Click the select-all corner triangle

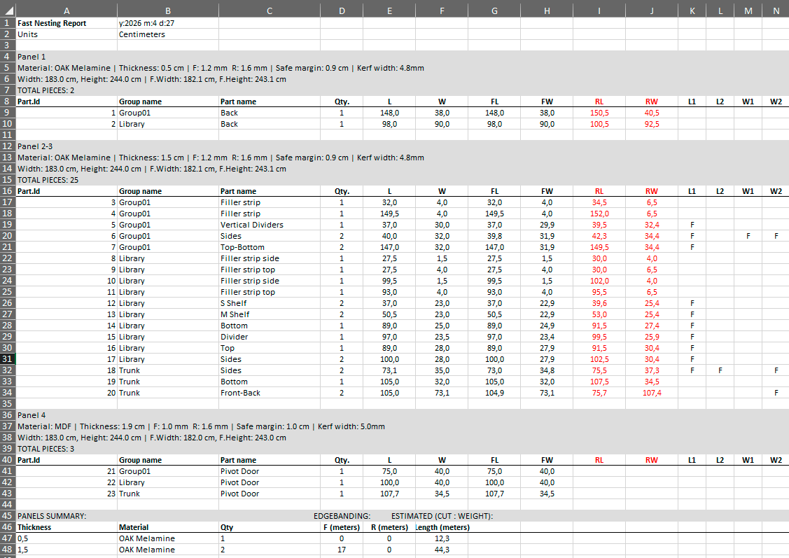point(8,11)
